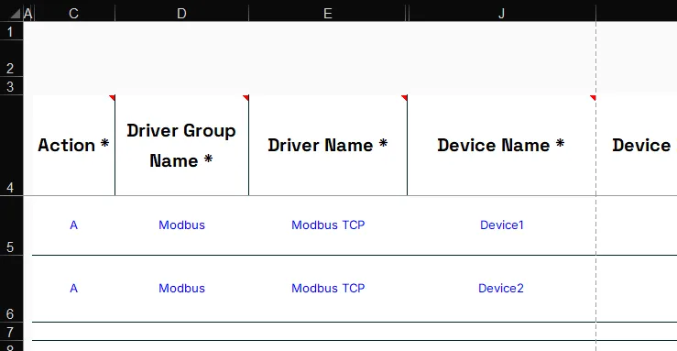Click red comment marker on Device Name cell
Viewport: 677px width, 351px height.
pos(594,97)
